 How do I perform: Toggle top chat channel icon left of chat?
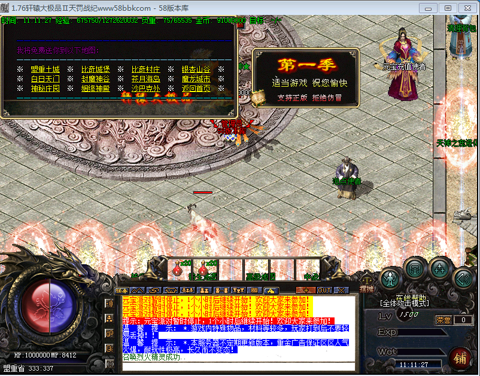(x=110, y=303)
